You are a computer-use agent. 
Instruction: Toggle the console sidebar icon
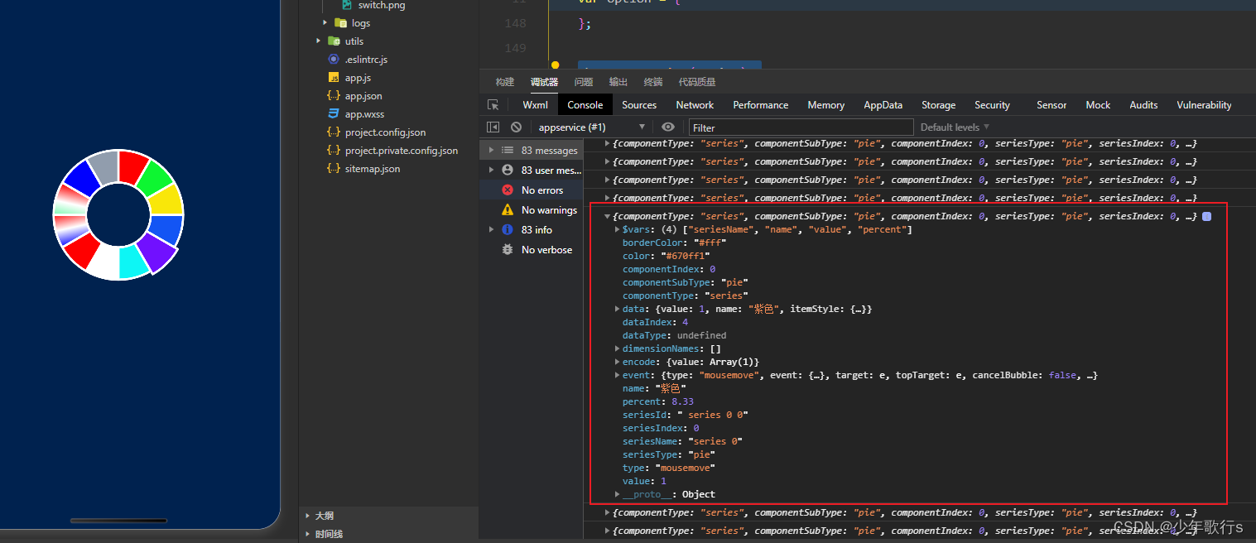pyautogui.click(x=493, y=127)
